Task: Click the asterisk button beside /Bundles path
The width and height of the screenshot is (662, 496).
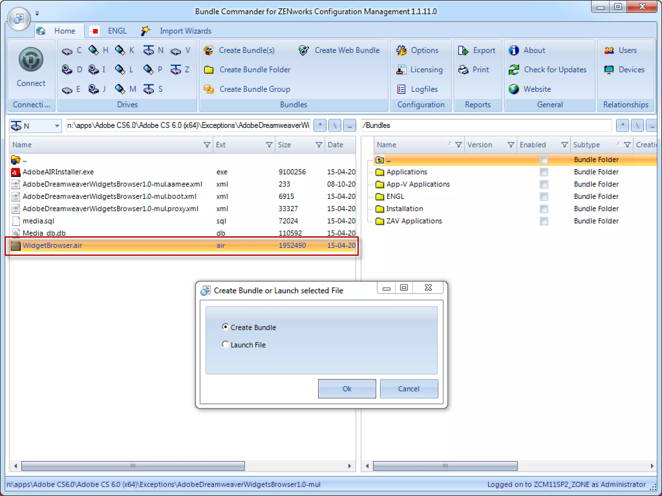Action: click(x=623, y=125)
